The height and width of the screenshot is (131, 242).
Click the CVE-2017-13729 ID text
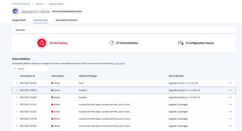click(x=28, y=126)
